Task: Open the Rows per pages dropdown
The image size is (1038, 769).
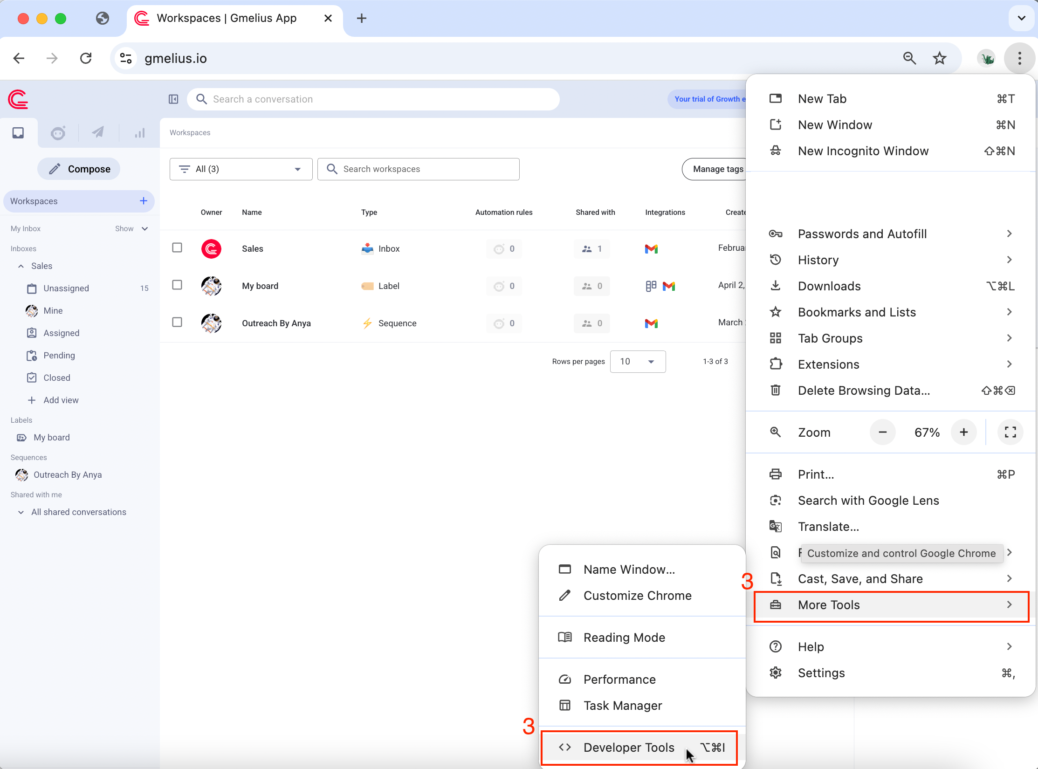Action: (638, 362)
